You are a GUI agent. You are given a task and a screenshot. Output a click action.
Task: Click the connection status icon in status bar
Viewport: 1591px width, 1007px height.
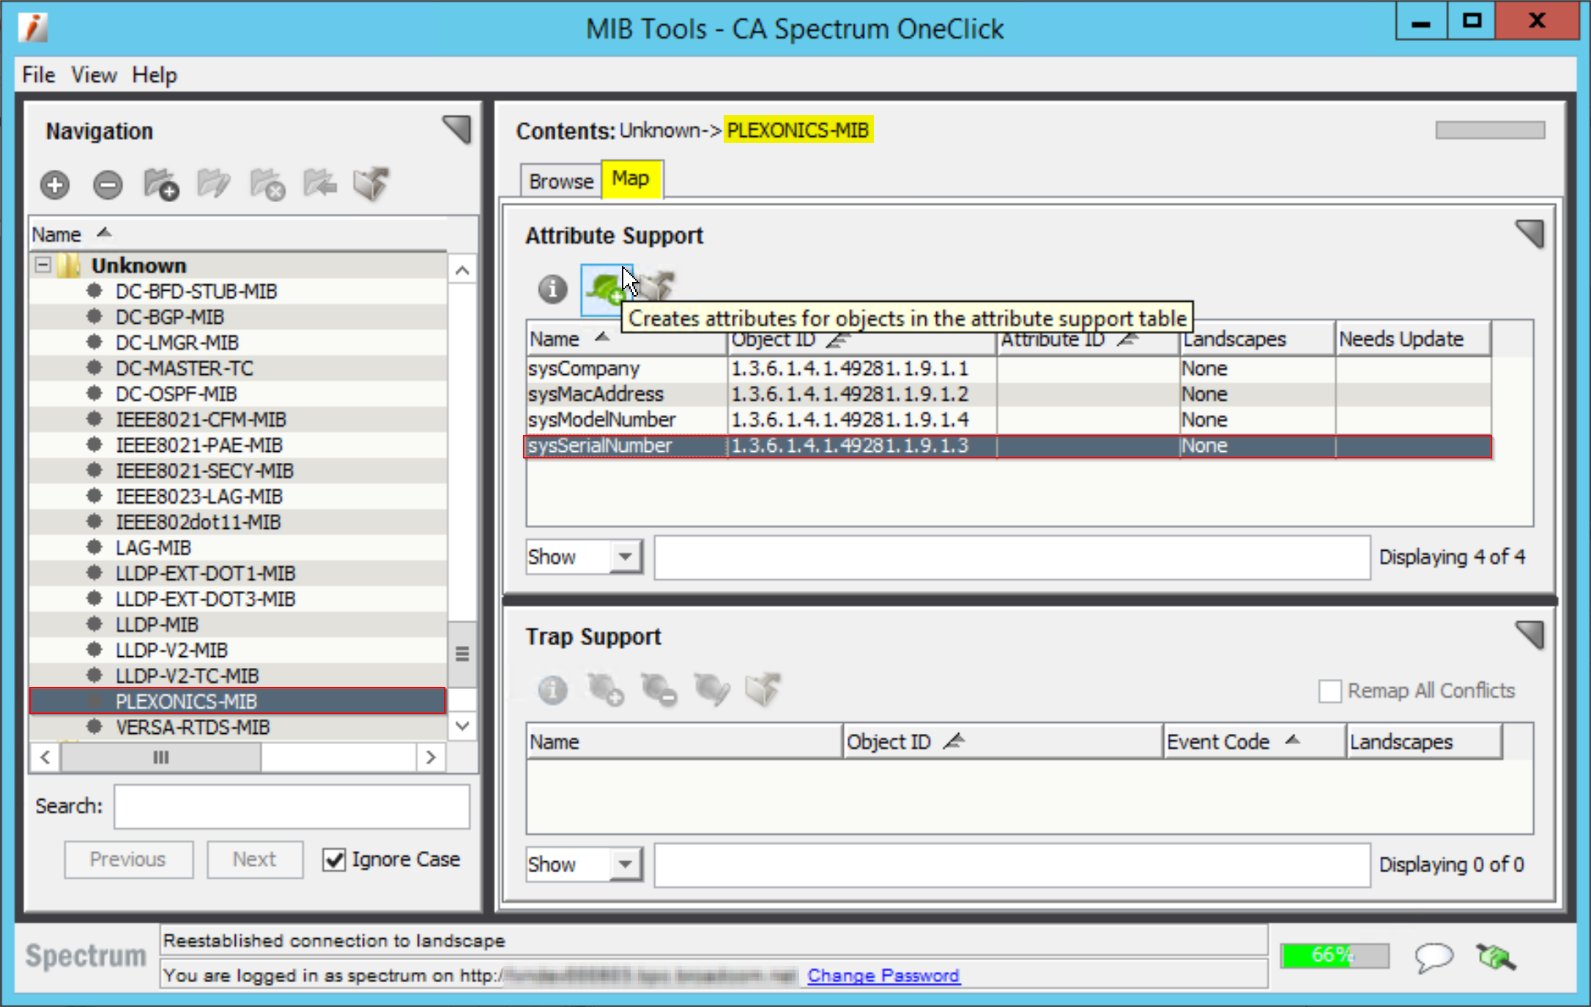(x=1496, y=956)
